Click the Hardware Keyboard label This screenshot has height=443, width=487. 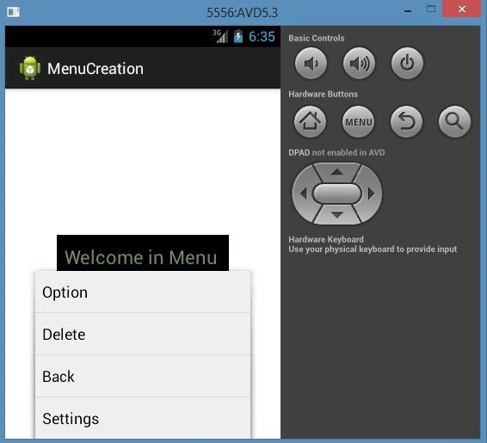[326, 239]
